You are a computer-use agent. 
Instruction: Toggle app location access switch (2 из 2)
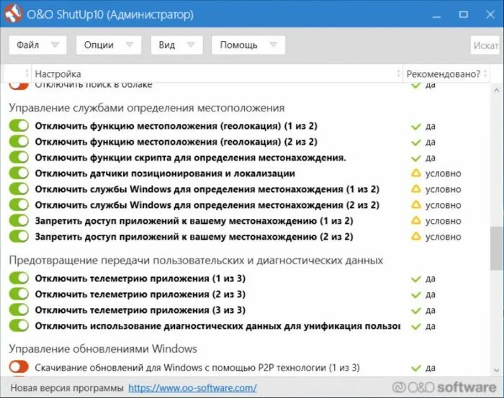(x=19, y=236)
